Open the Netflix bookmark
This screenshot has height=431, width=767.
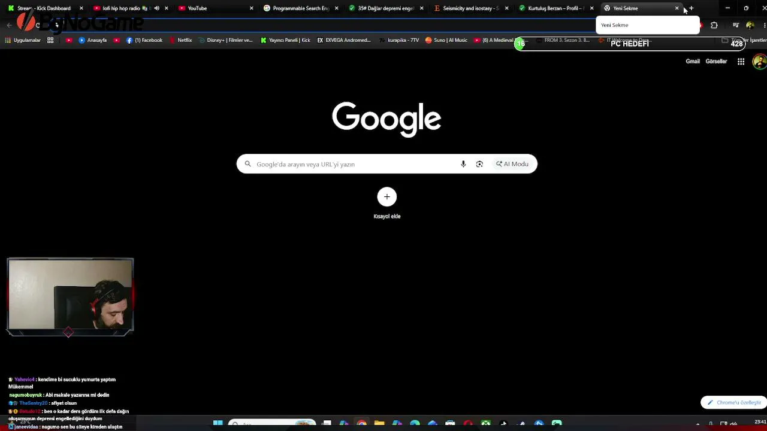[180, 40]
